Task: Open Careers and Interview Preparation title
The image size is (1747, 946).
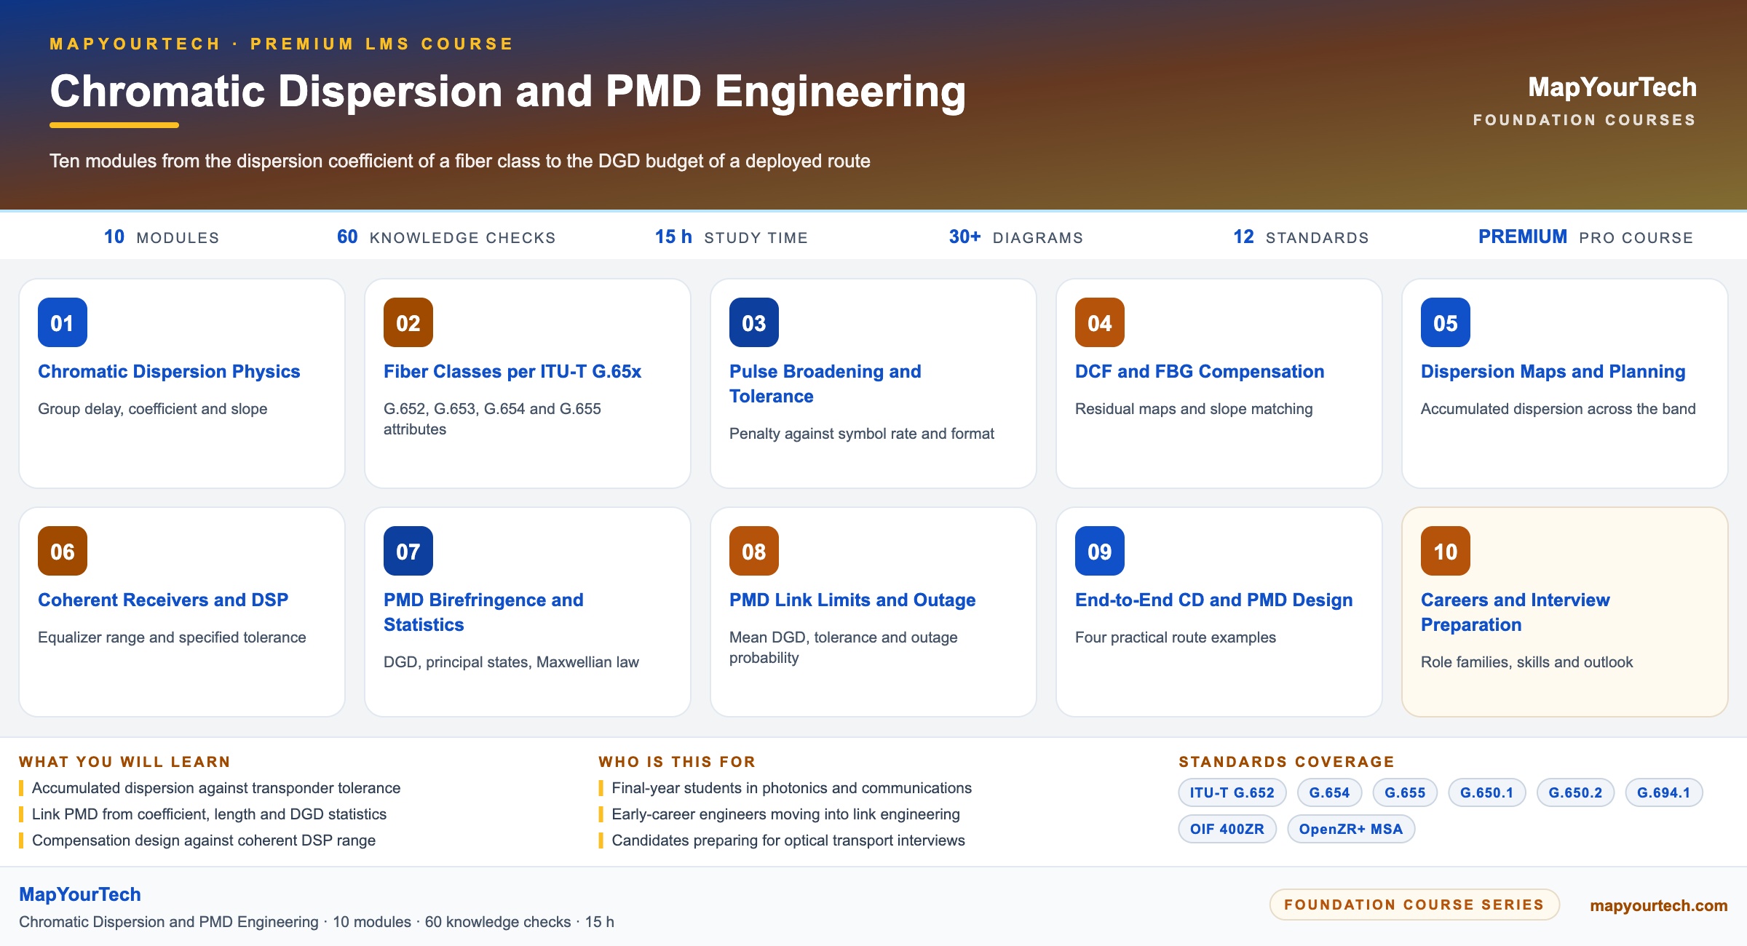Action: click(x=1516, y=612)
